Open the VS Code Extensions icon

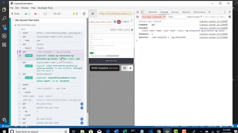4,45
